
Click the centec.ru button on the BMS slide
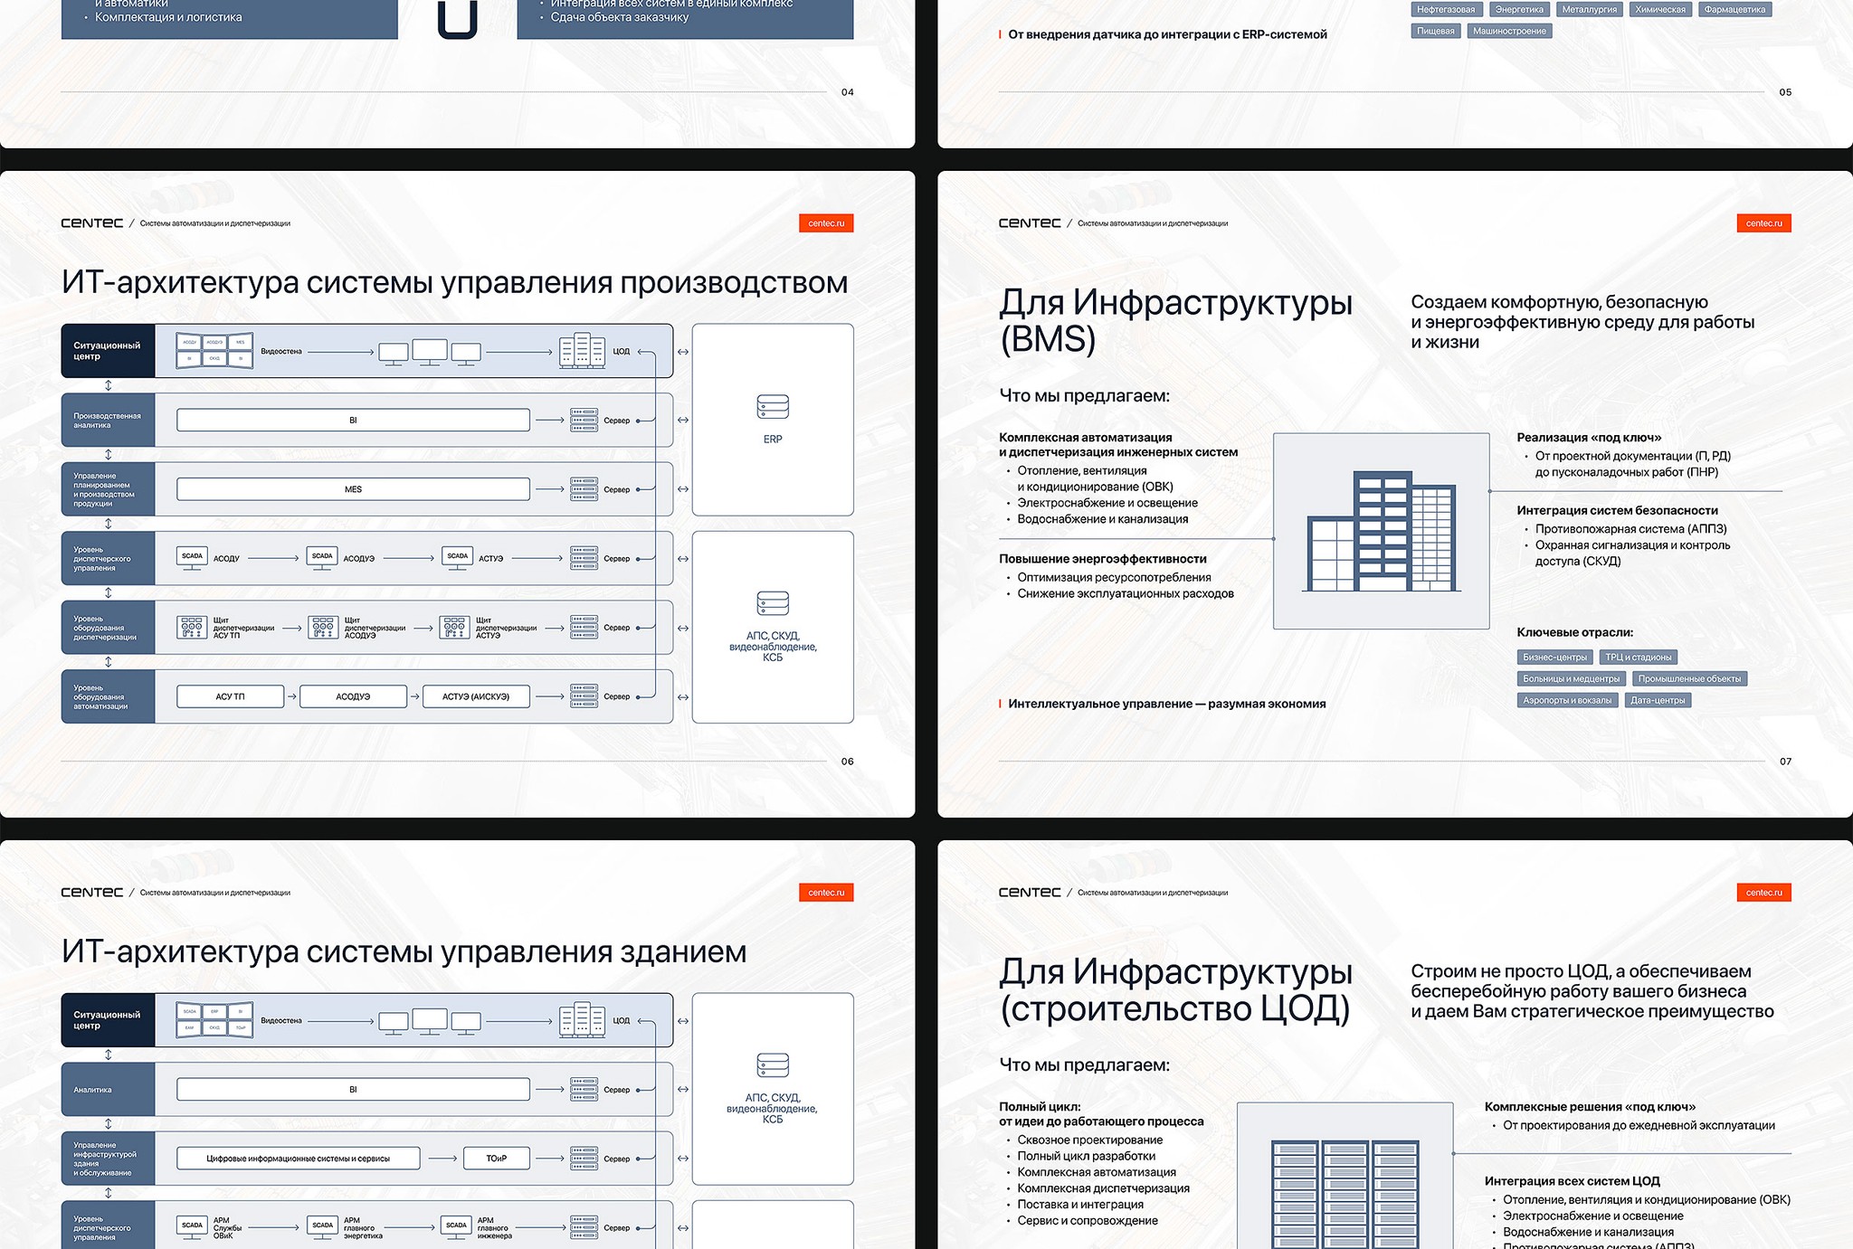(1763, 223)
